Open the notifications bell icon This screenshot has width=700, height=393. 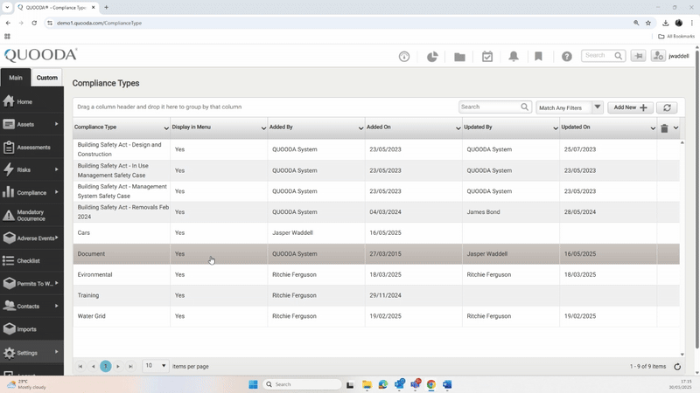pyautogui.click(x=514, y=57)
